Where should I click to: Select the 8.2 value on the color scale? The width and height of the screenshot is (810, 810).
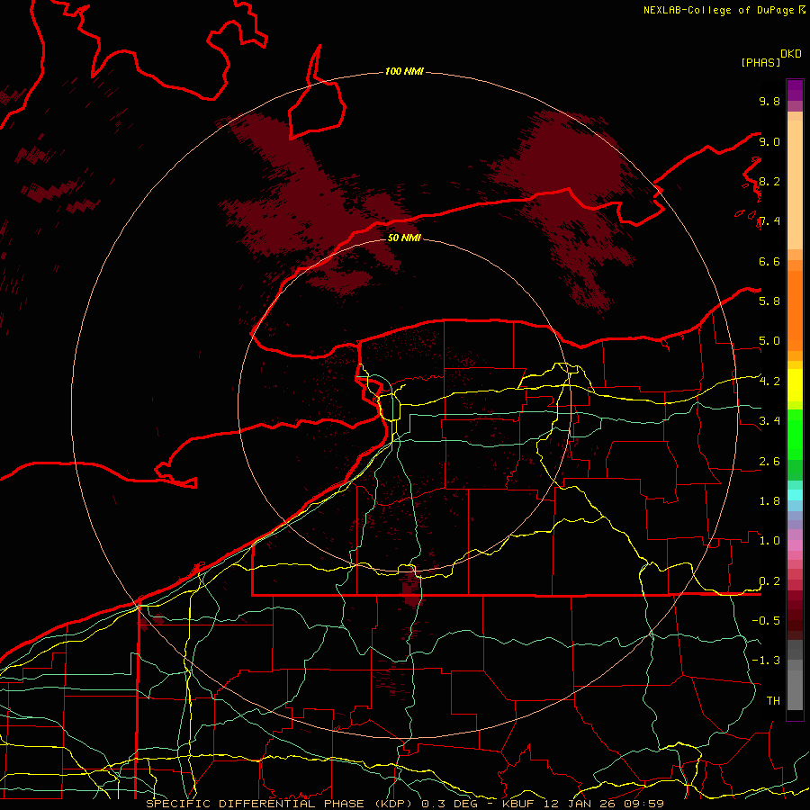coord(769,181)
